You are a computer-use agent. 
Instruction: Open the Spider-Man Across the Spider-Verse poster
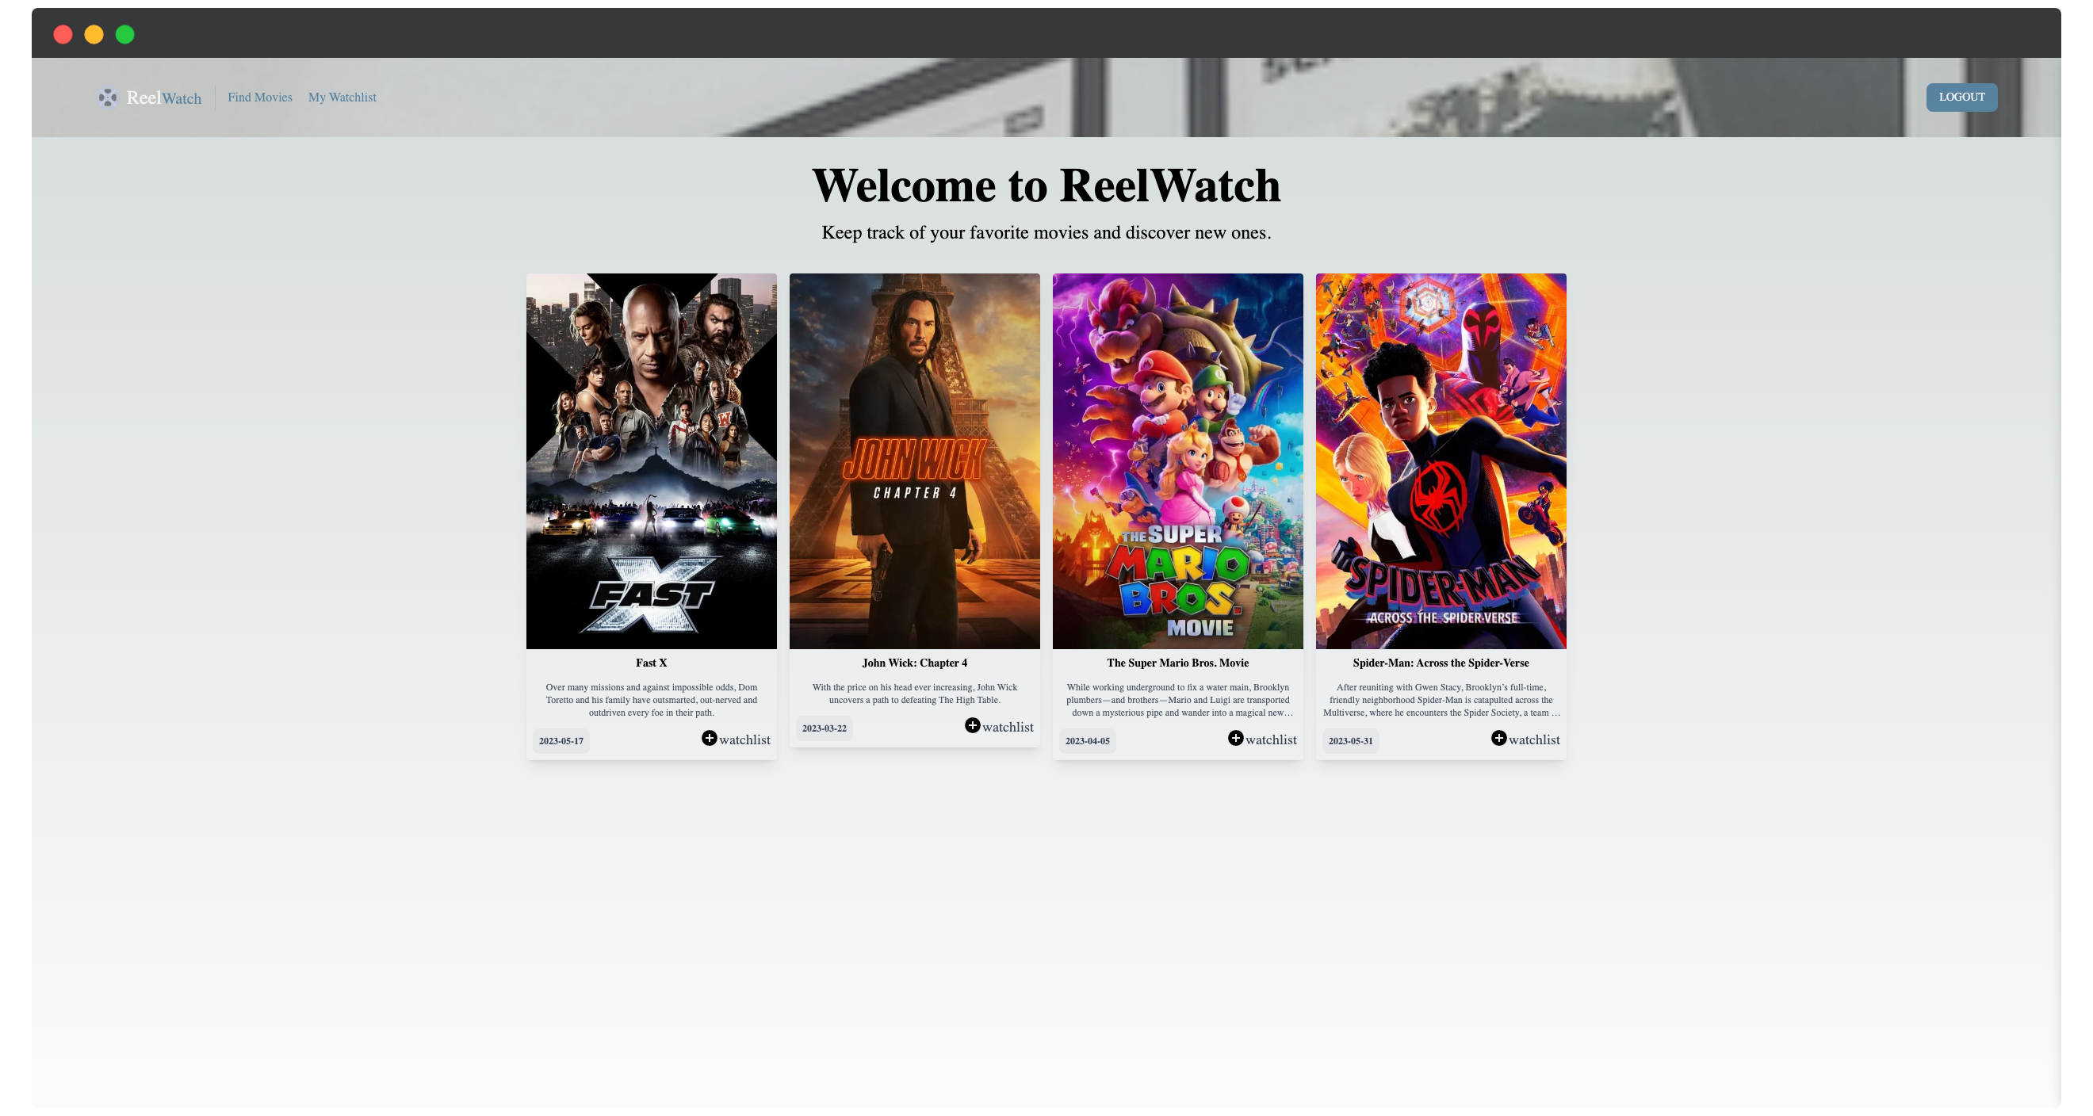pos(1441,461)
